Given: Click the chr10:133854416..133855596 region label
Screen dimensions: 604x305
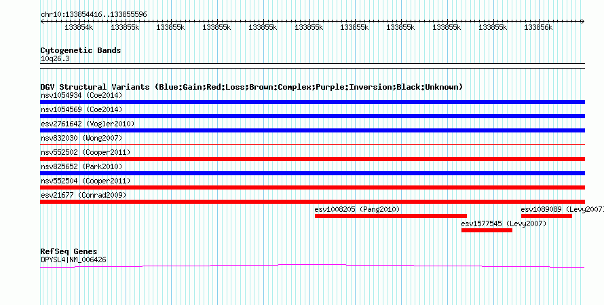Looking at the screenshot, I should click(94, 15).
